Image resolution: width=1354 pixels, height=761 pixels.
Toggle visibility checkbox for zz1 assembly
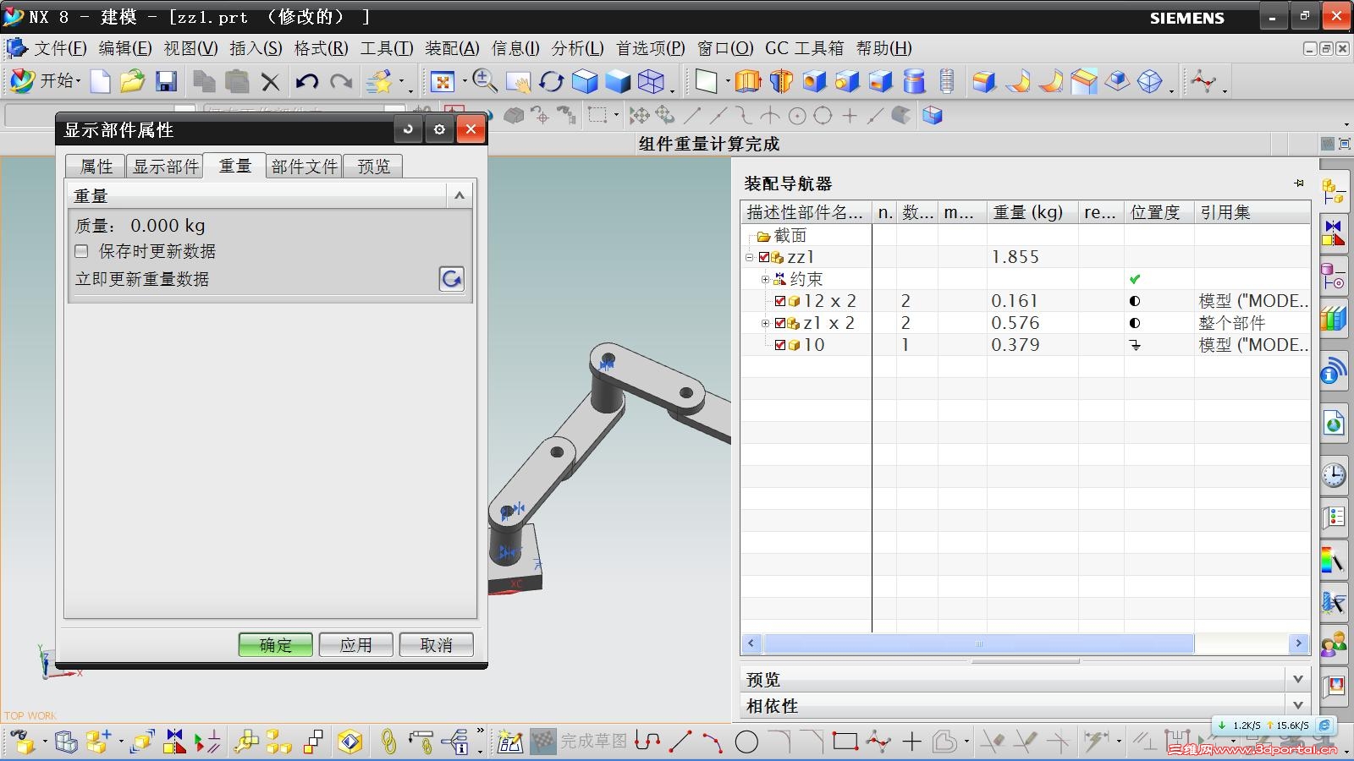pos(764,257)
